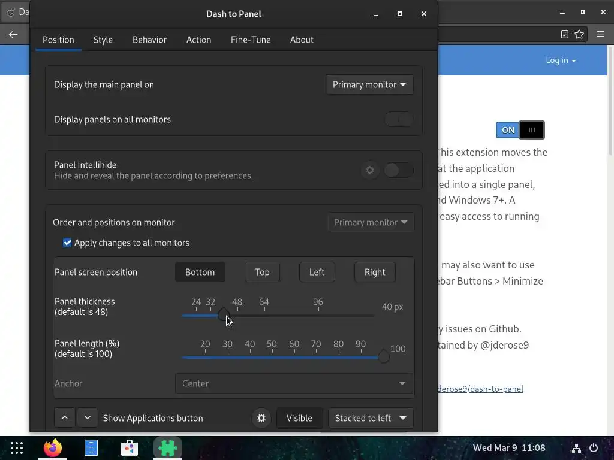614x460 pixels.
Task: Toggle the Visible button for Show Applications
Action: coord(299,418)
